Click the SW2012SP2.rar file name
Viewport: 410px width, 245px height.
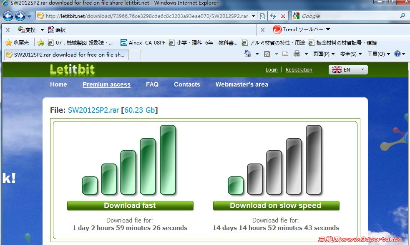click(x=93, y=110)
